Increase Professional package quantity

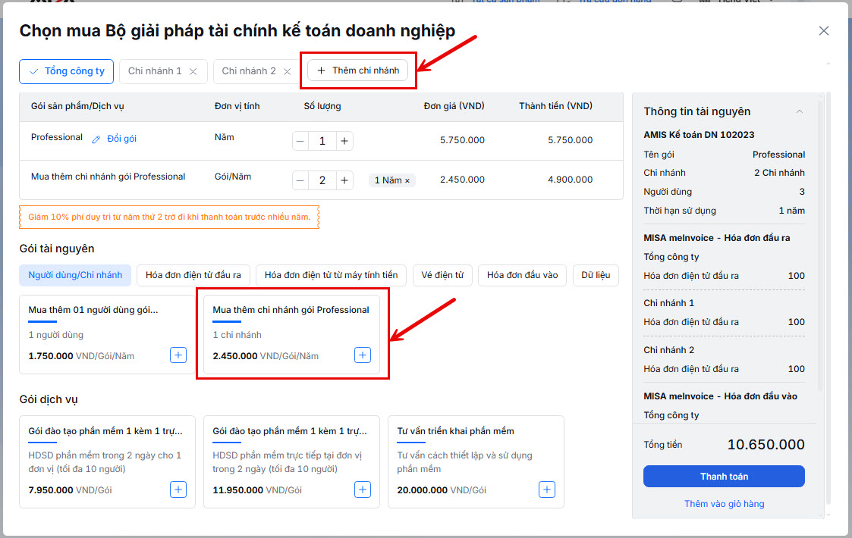(344, 141)
